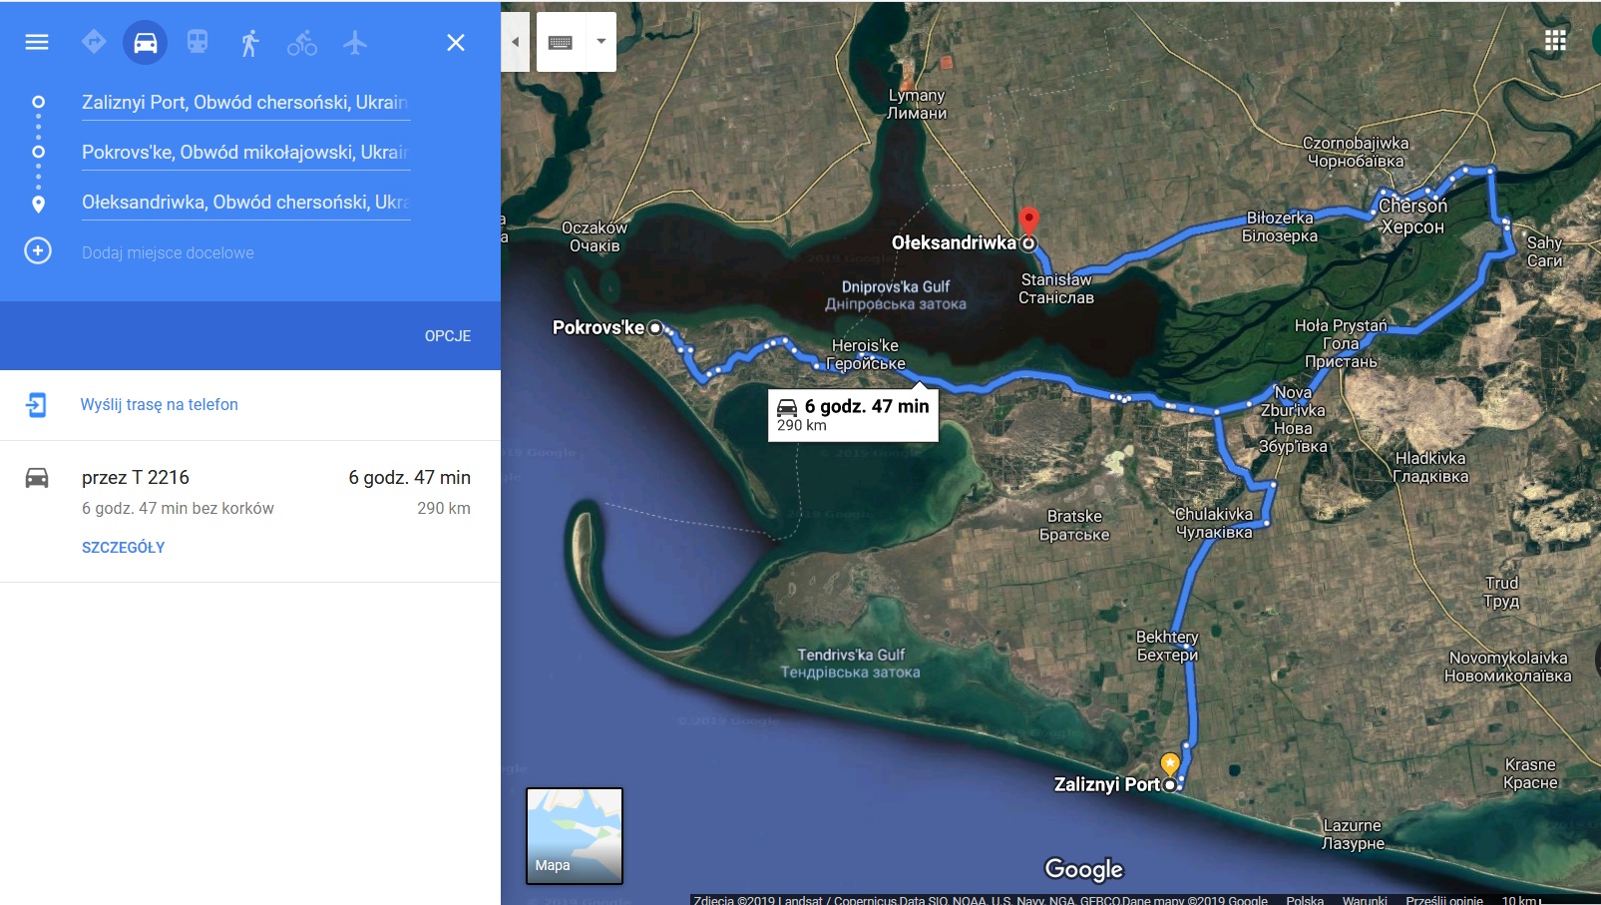
Task: Edit the Zaliznyi Port starting point field
Action: tap(246, 102)
